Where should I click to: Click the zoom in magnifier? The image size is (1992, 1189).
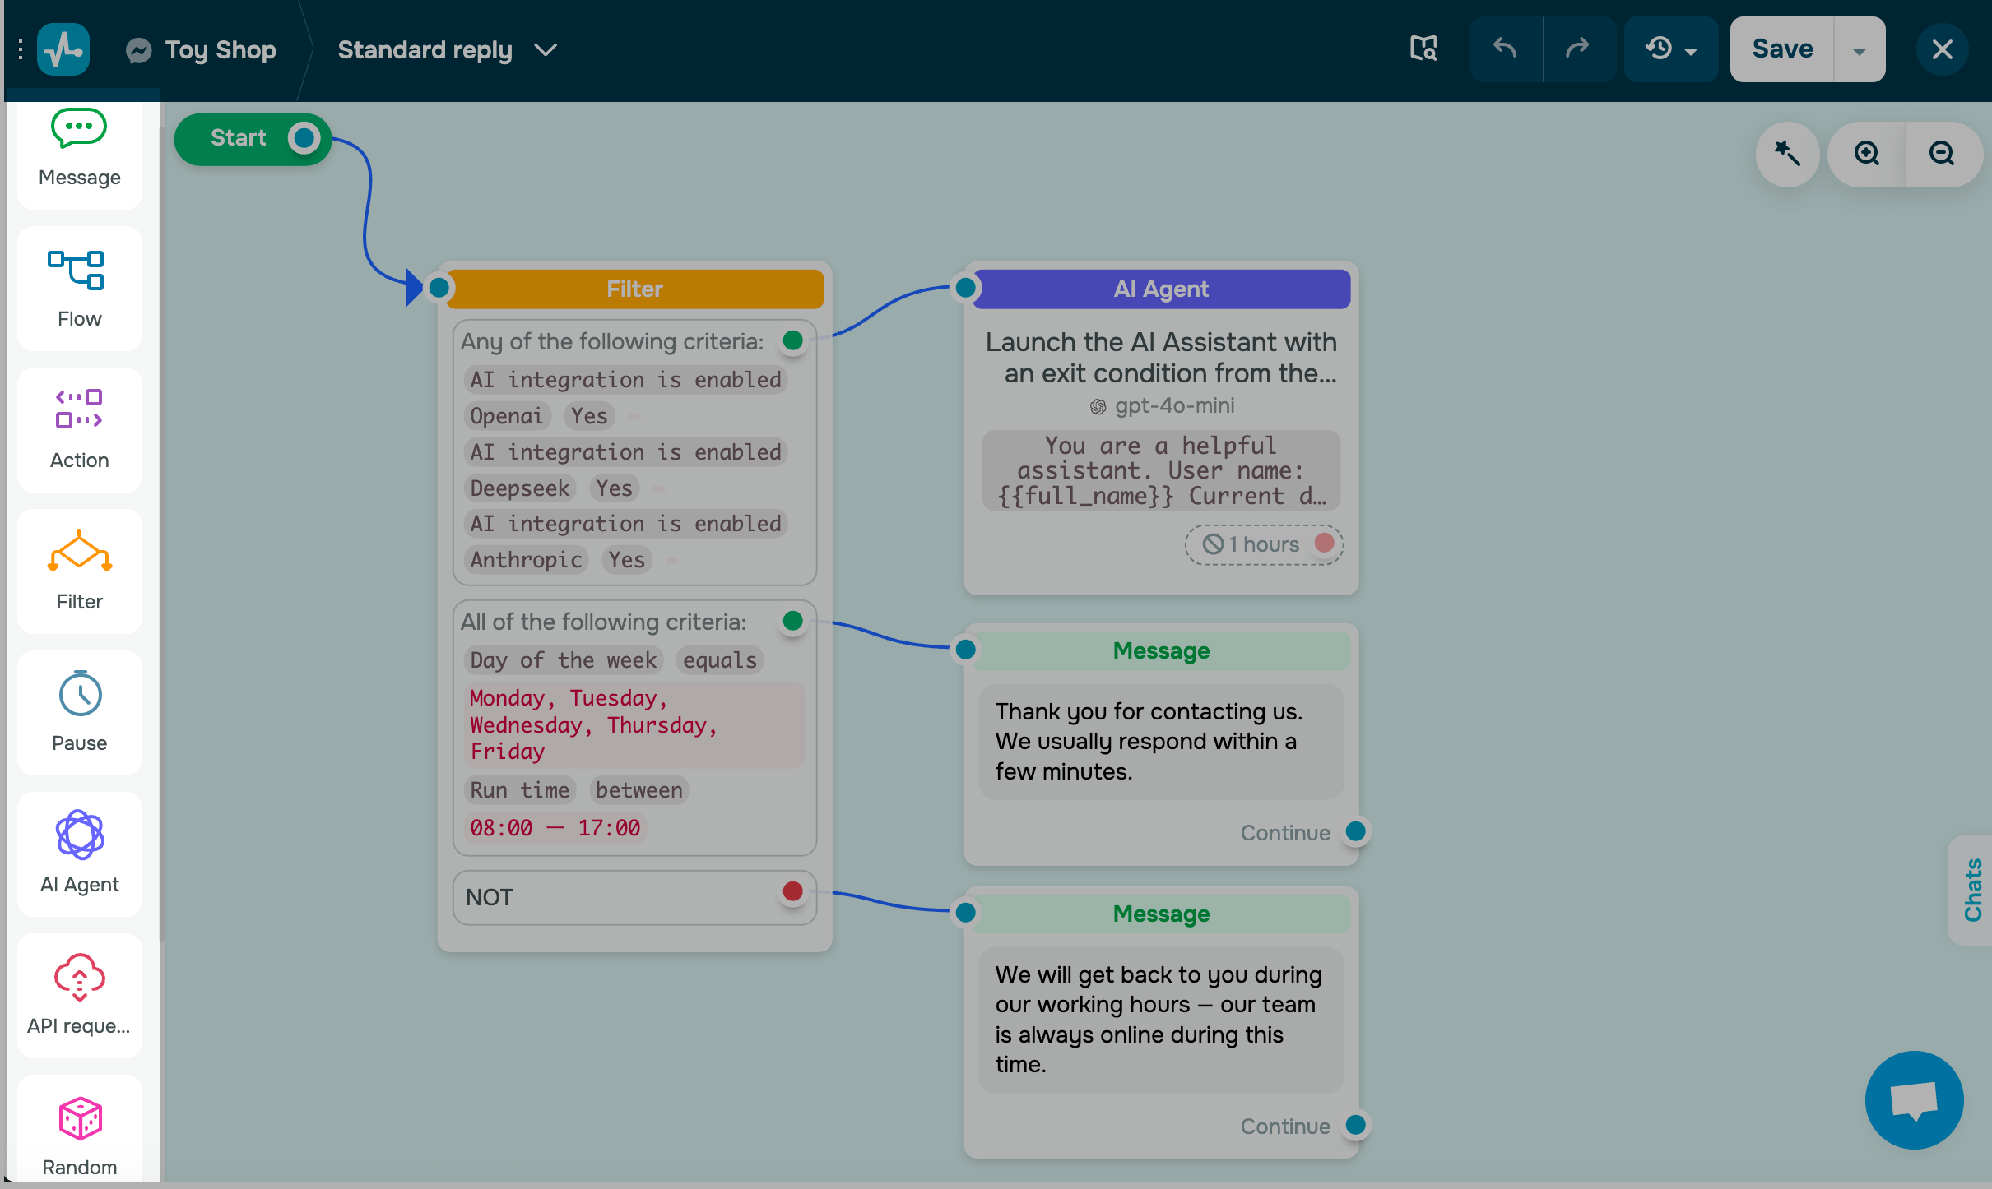point(1866,154)
